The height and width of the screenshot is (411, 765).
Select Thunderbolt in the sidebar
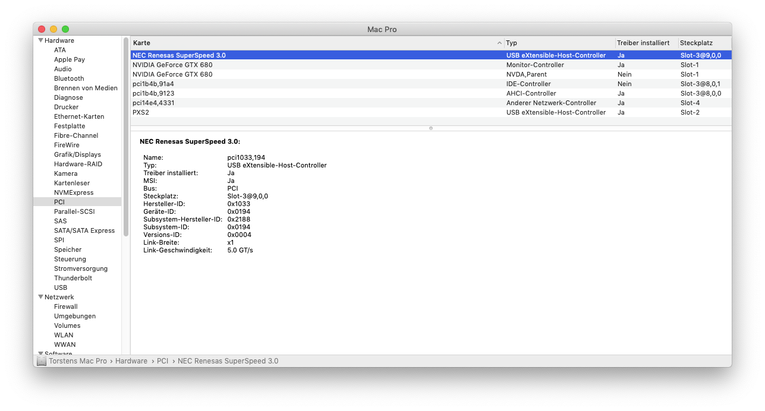pyautogui.click(x=73, y=278)
